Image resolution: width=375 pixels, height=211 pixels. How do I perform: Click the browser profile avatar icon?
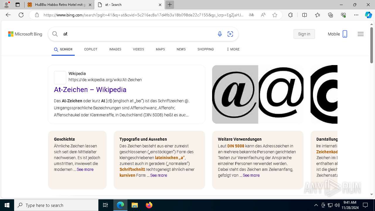[x=6, y=5]
